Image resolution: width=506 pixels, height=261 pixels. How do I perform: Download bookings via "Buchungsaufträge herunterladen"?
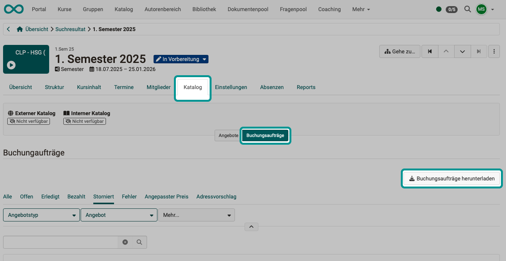[x=451, y=178]
